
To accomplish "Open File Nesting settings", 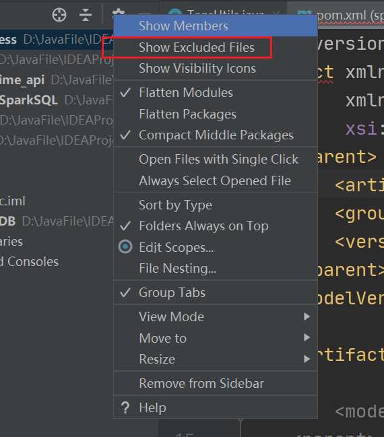I will click(216, 269).
